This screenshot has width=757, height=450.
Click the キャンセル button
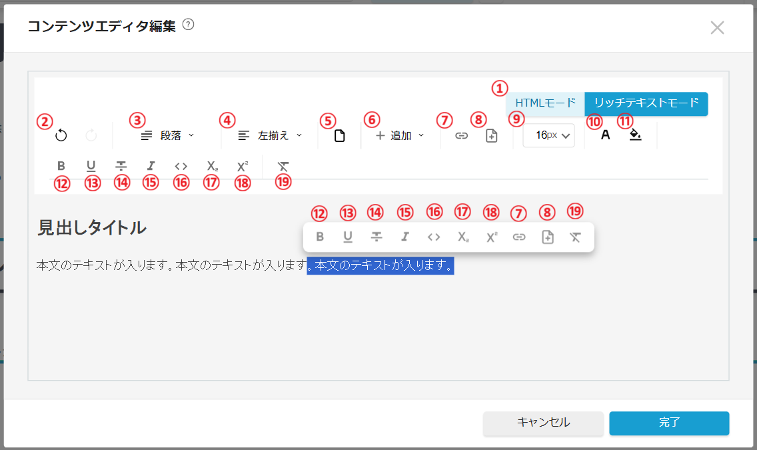(x=543, y=423)
